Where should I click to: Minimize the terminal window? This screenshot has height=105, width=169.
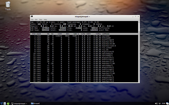click(133, 17)
